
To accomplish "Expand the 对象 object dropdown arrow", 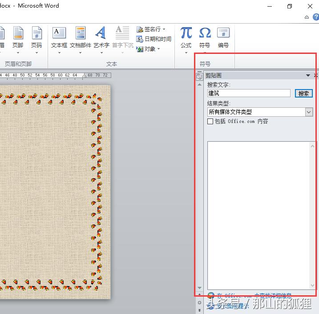I will tap(159, 49).
